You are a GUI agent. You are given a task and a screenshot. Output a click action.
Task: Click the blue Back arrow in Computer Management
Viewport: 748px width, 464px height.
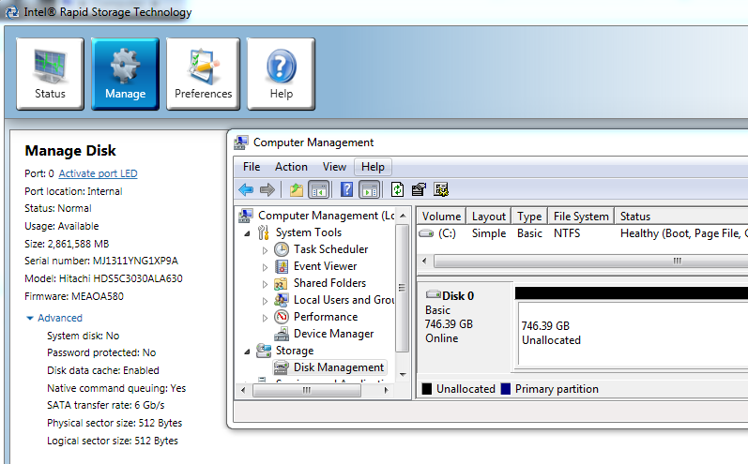(x=246, y=190)
